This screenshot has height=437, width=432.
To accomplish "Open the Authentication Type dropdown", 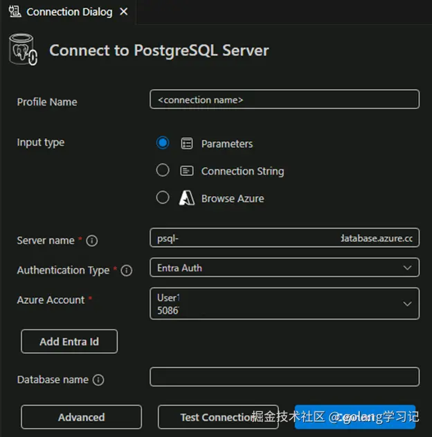I will [x=284, y=267].
